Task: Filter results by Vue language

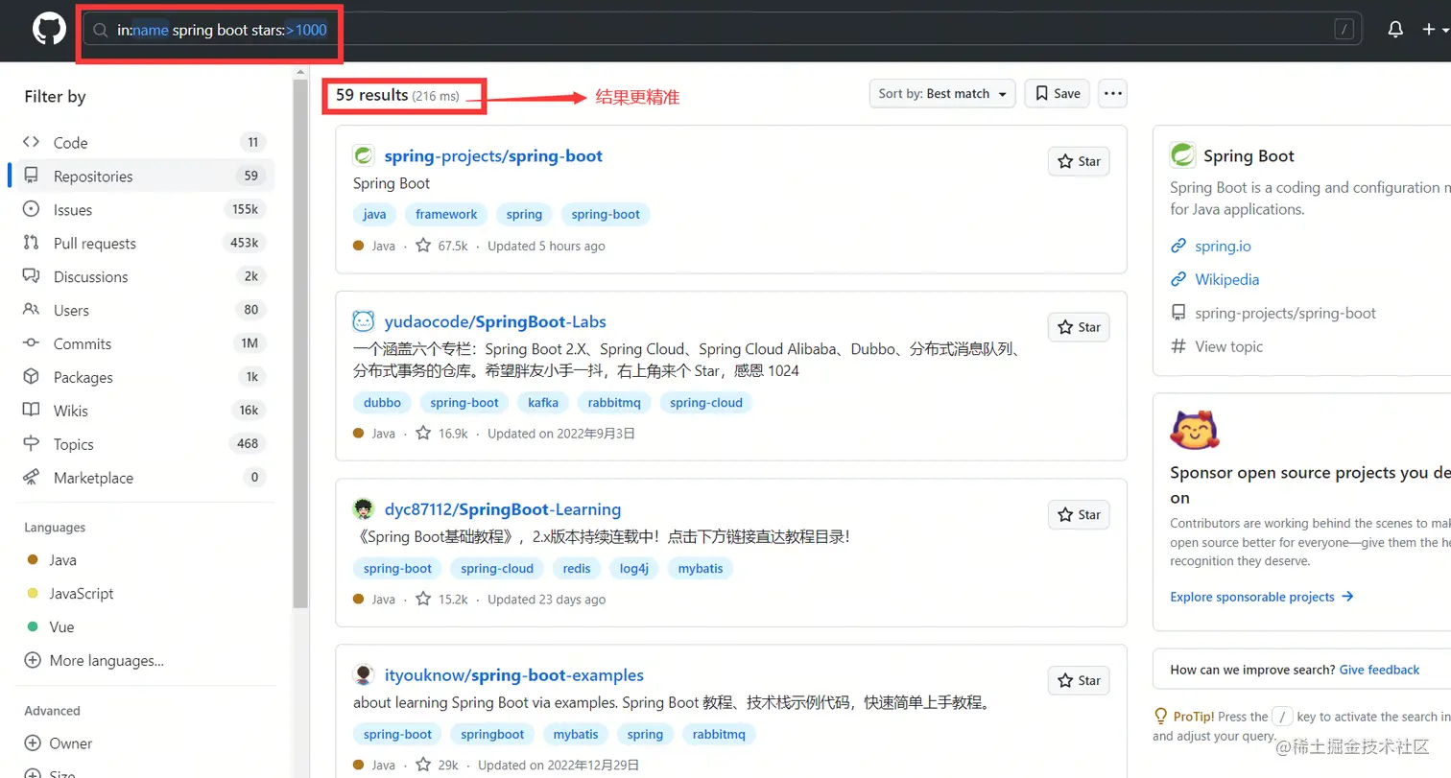Action: tap(61, 627)
